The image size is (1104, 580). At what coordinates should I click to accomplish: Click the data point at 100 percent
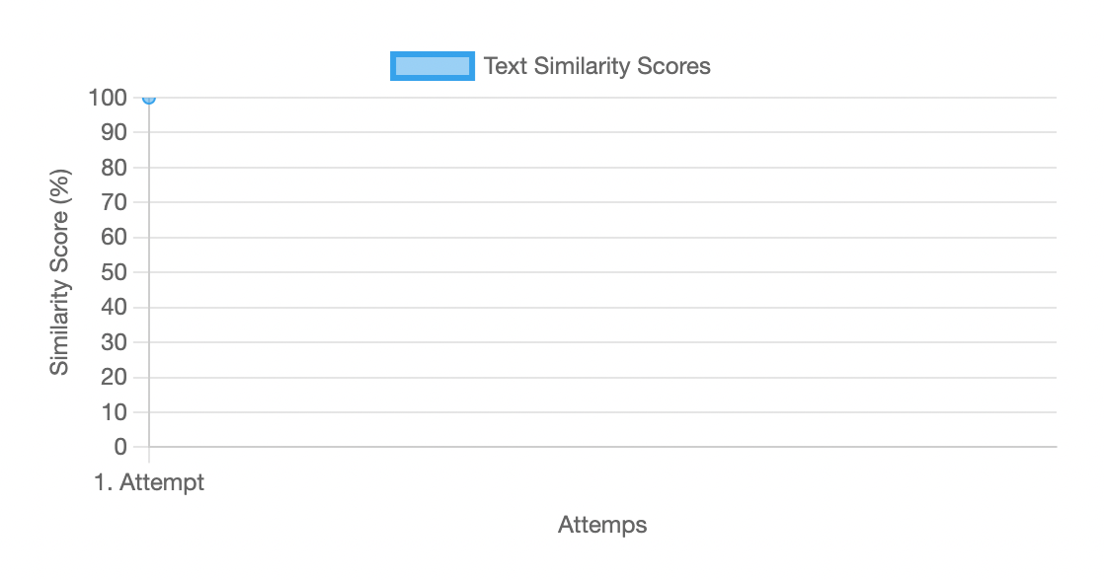coord(149,98)
